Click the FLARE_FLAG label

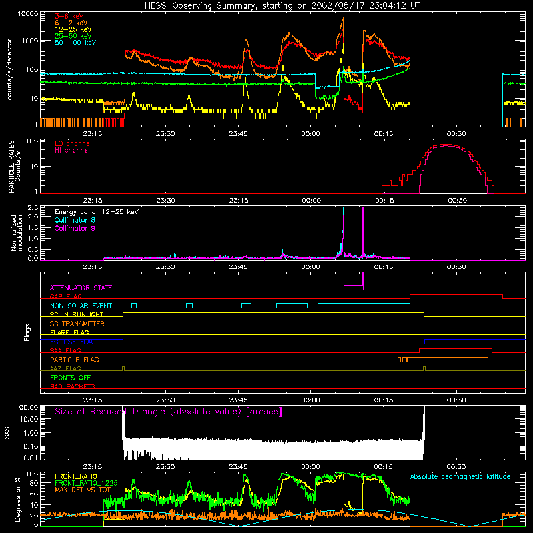(x=69, y=332)
